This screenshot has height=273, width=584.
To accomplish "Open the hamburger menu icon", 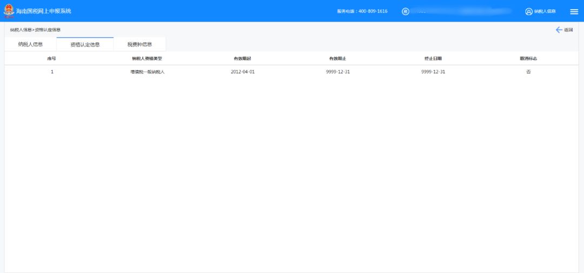I will pyautogui.click(x=574, y=11).
